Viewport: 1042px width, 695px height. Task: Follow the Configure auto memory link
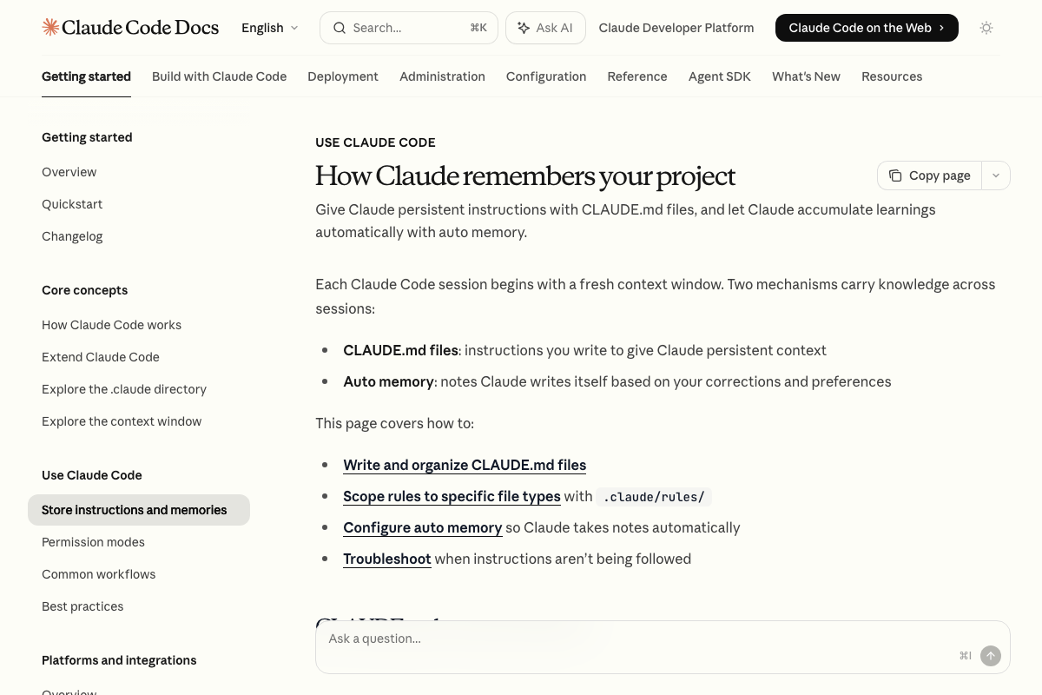click(423, 527)
